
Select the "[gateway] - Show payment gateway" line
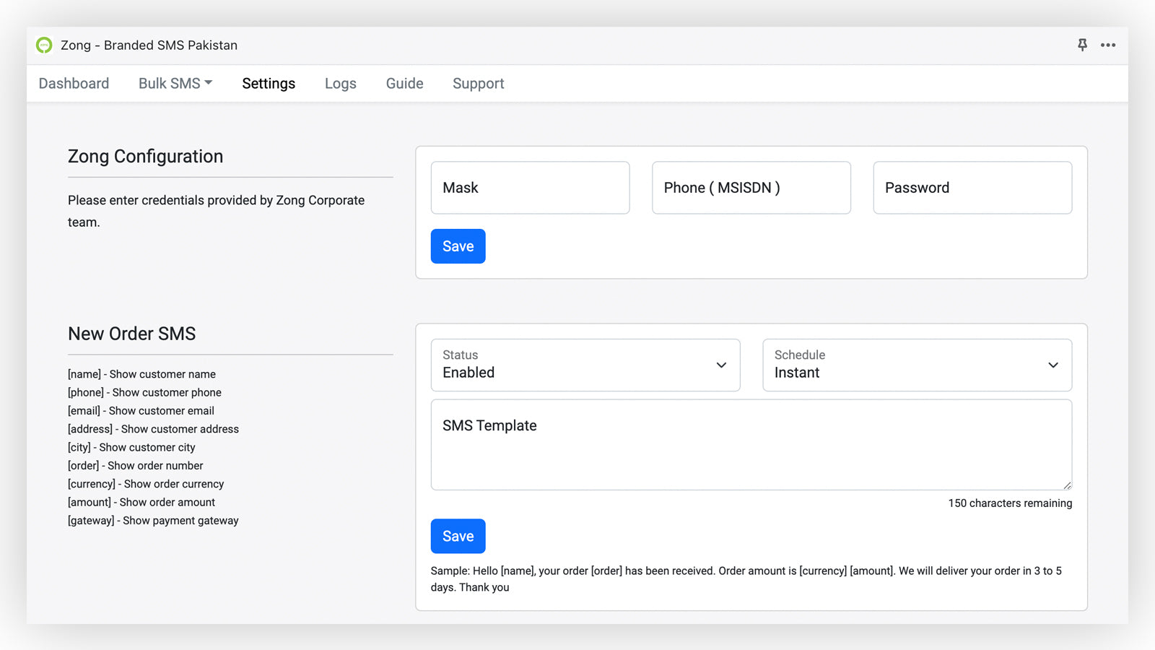(x=153, y=521)
